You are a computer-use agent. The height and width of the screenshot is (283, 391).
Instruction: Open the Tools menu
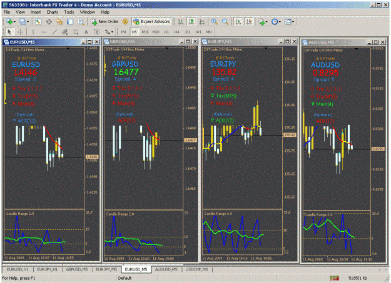click(x=69, y=12)
